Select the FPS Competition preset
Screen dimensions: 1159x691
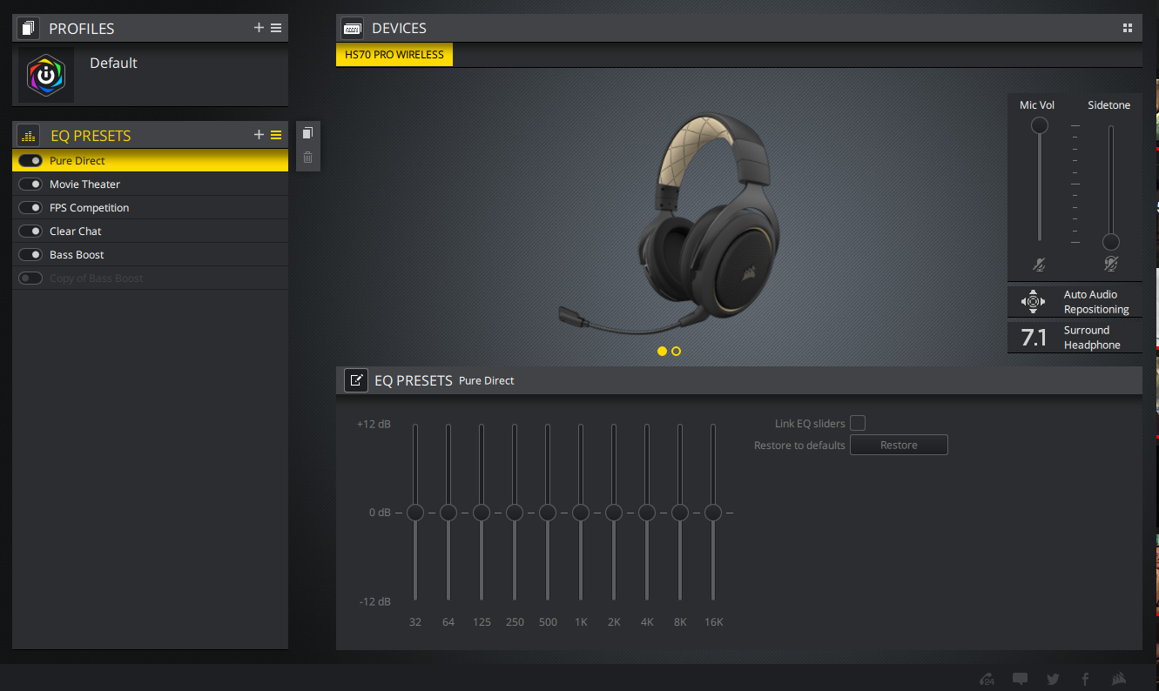point(150,207)
